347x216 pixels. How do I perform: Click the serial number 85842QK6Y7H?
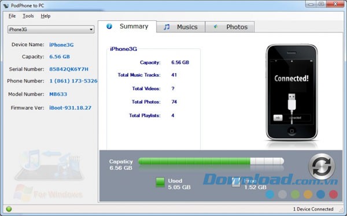pos(69,69)
